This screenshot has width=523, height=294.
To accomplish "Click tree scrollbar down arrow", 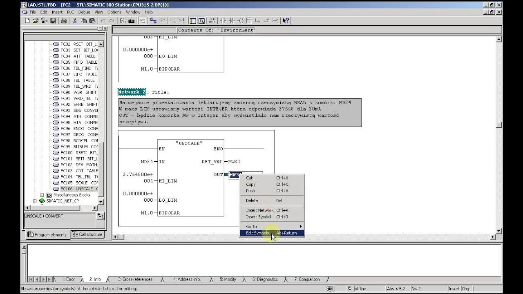I will point(101,202).
